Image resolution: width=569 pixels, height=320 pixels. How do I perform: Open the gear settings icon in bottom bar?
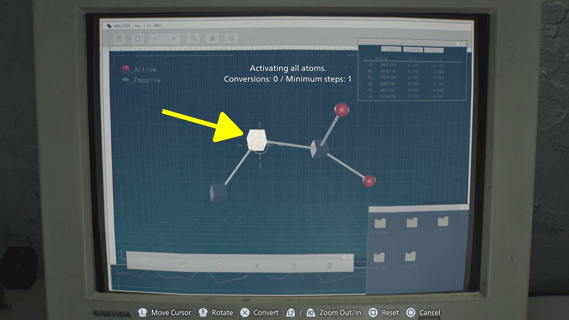[330, 265]
